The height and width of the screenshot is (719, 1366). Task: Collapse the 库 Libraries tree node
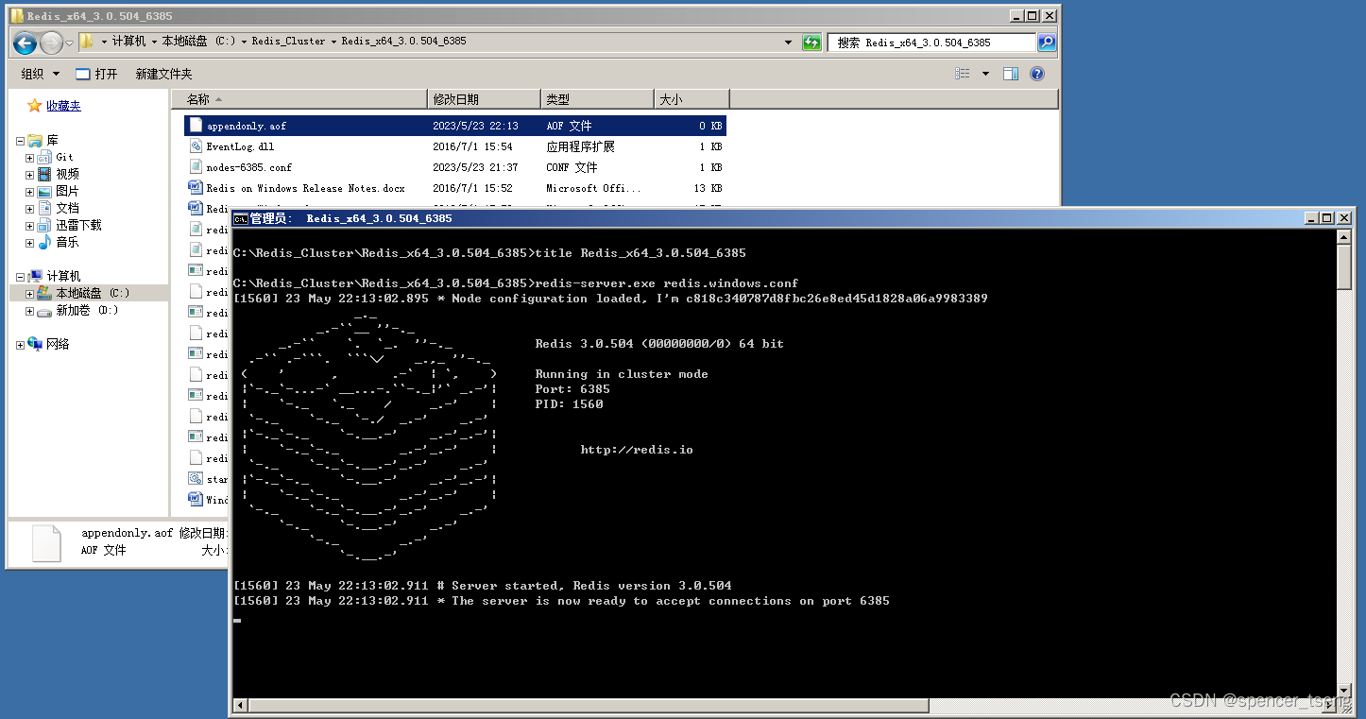(19, 139)
